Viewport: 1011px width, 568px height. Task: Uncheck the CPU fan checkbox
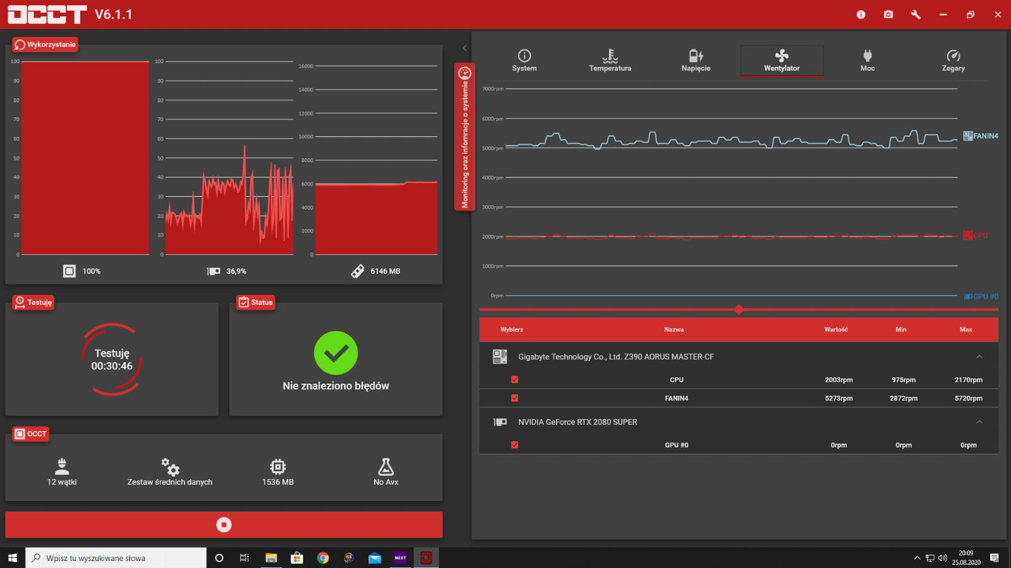point(514,379)
